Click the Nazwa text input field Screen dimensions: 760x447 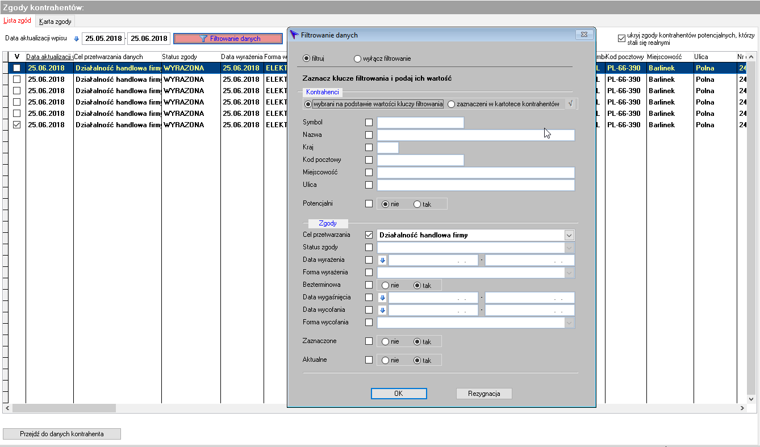tap(476, 135)
